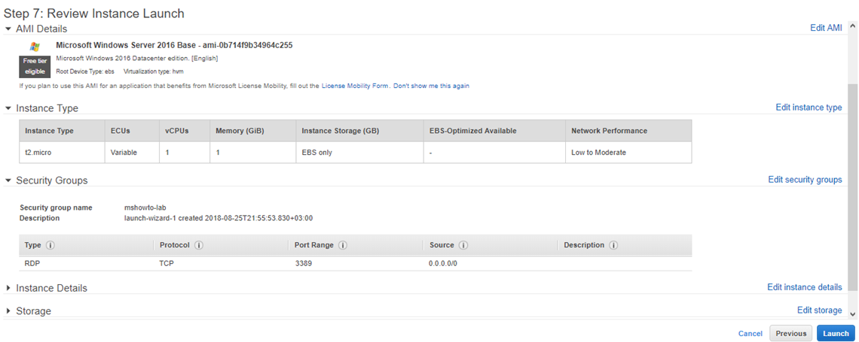
Task: Open the Edit AMI link
Action: [x=826, y=28]
